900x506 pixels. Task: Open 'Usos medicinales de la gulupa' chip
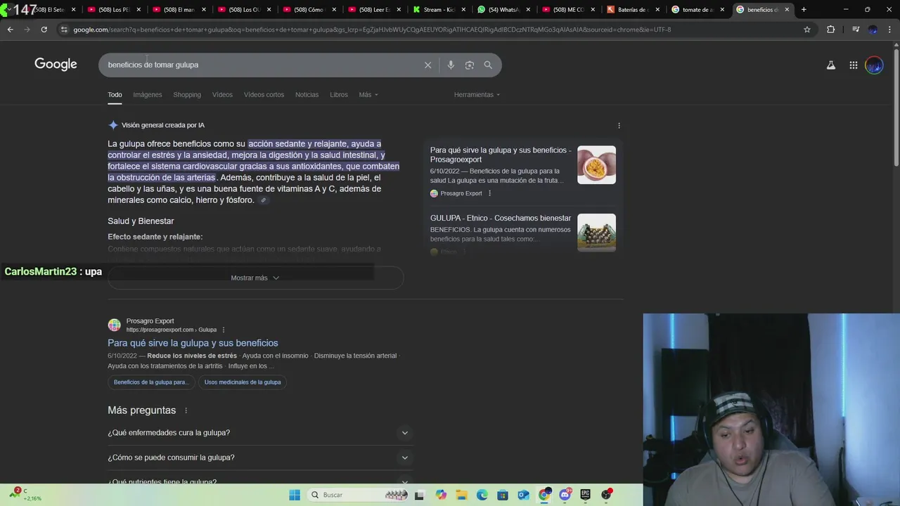click(x=243, y=382)
